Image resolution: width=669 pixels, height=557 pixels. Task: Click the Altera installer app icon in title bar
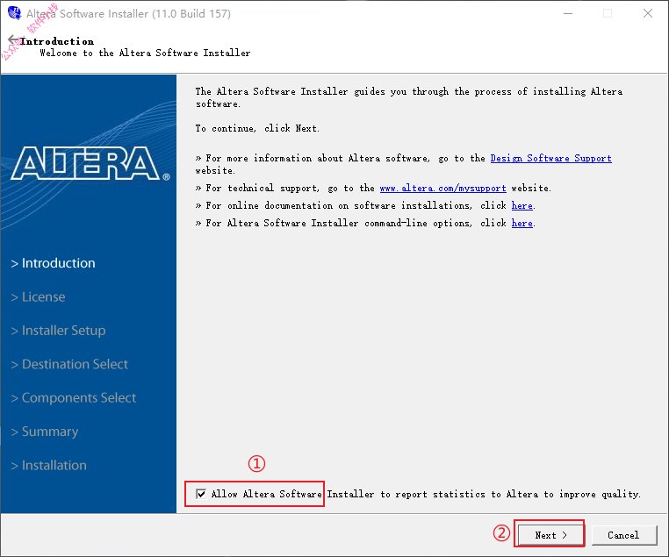coord(15,13)
